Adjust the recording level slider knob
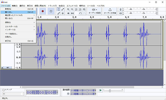The height and width of the screenshot is (100, 166). (157, 9)
